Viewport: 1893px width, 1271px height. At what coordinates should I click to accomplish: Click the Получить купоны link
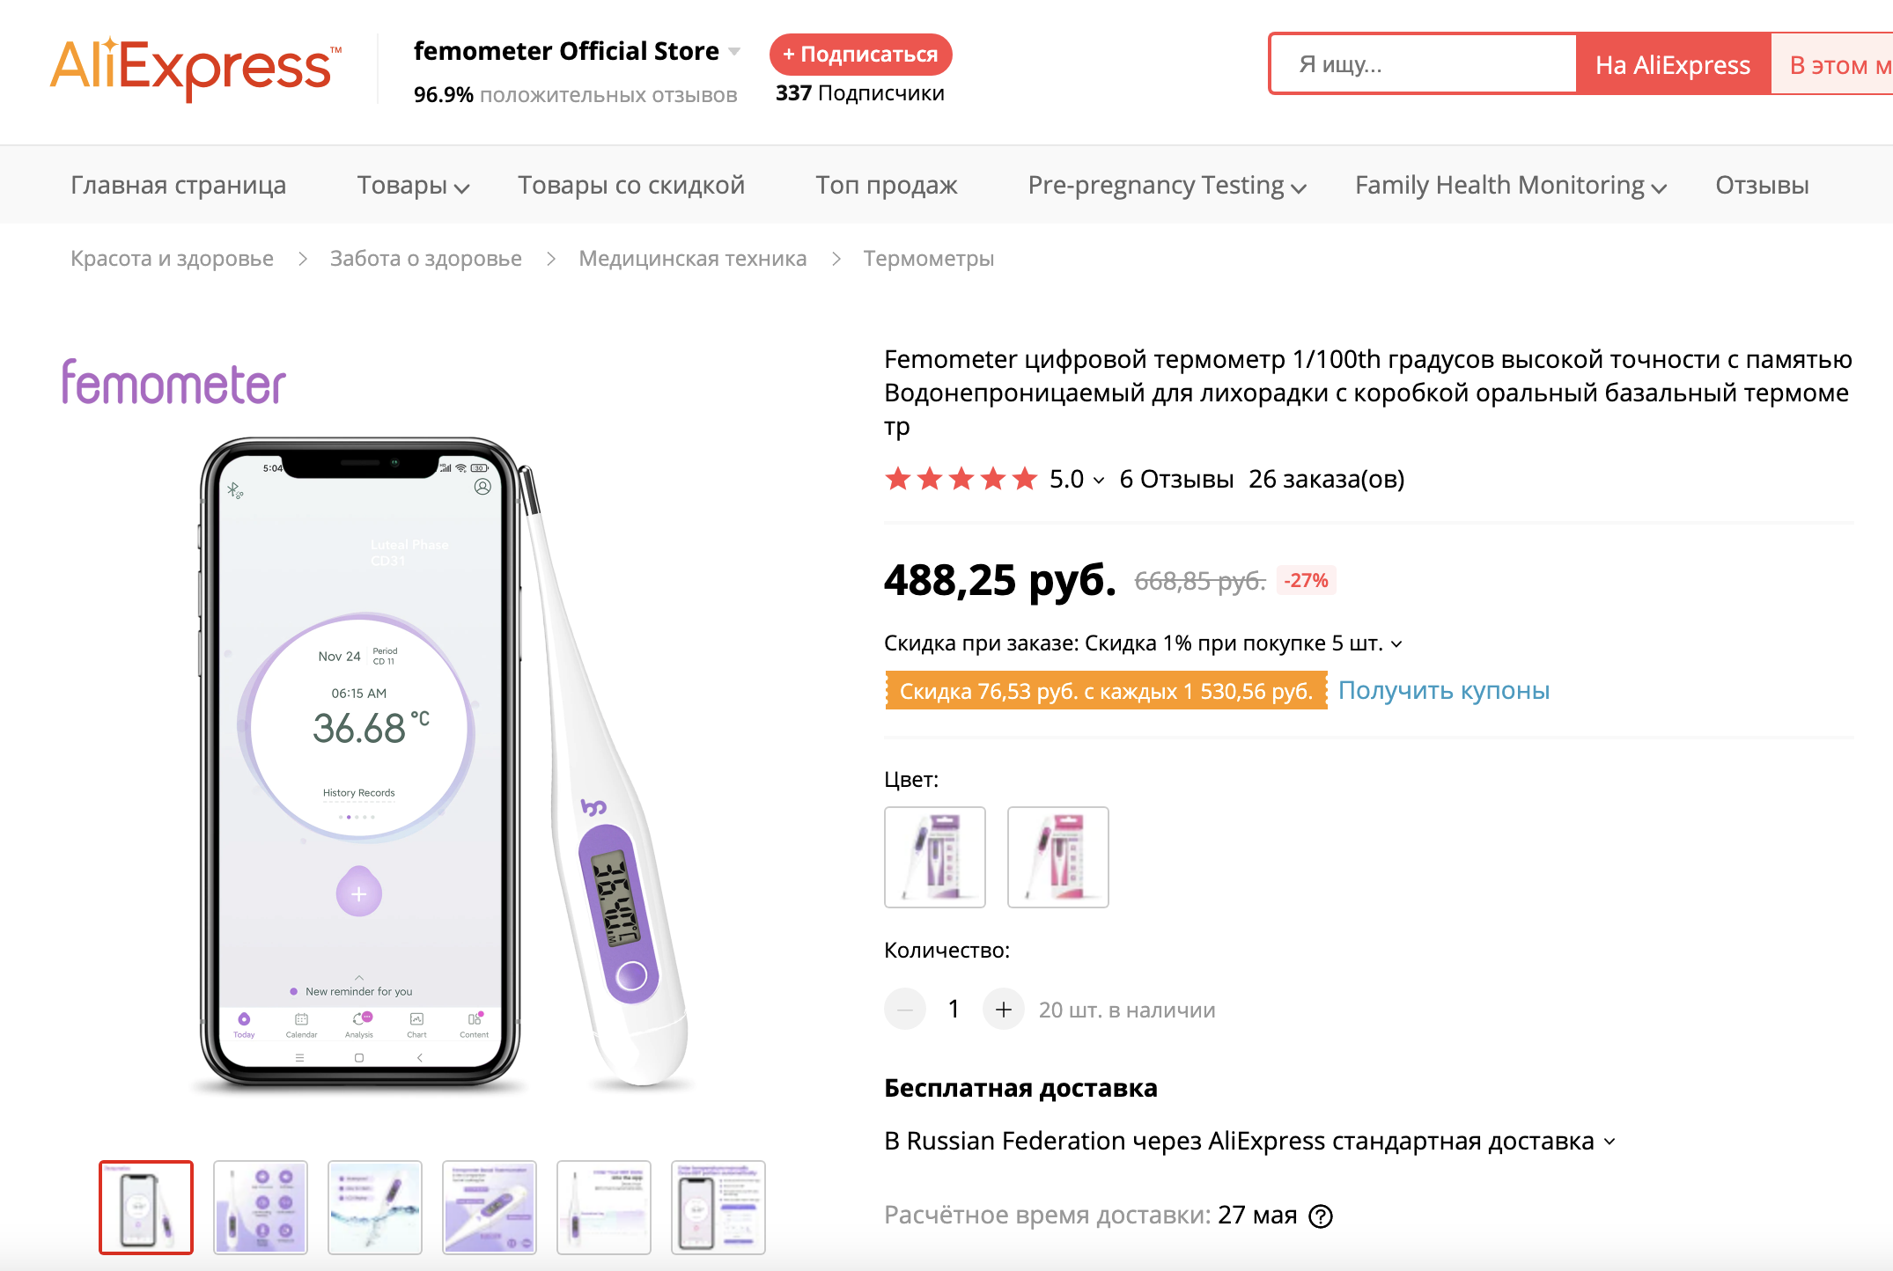click(1444, 691)
